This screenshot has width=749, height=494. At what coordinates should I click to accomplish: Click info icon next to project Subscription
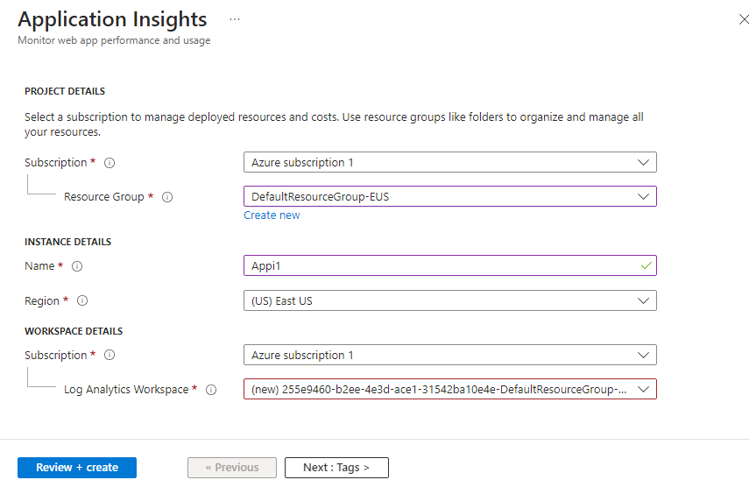pos(110,163)
